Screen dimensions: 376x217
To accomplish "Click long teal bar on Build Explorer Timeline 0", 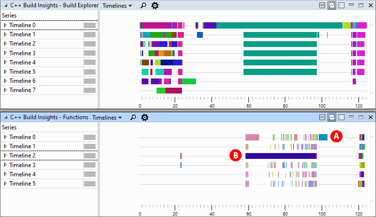I will 279,25.
